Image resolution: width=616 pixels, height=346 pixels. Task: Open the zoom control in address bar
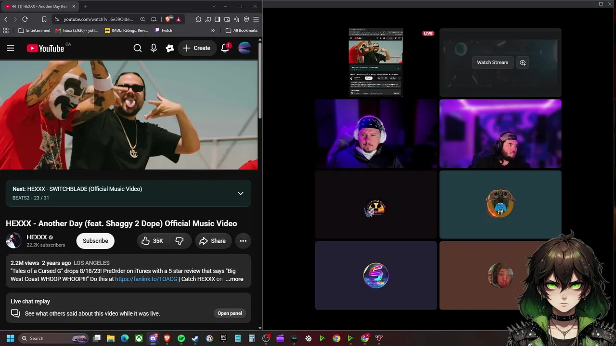(x=142, y=19)
